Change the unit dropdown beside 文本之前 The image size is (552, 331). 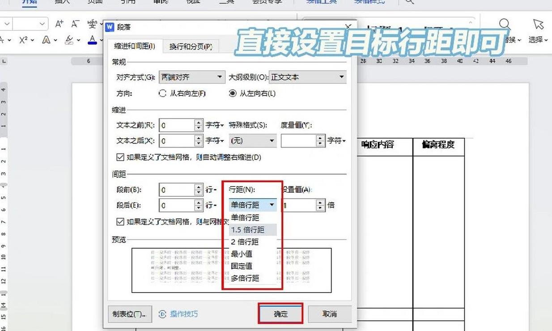[x=215, y=125]
